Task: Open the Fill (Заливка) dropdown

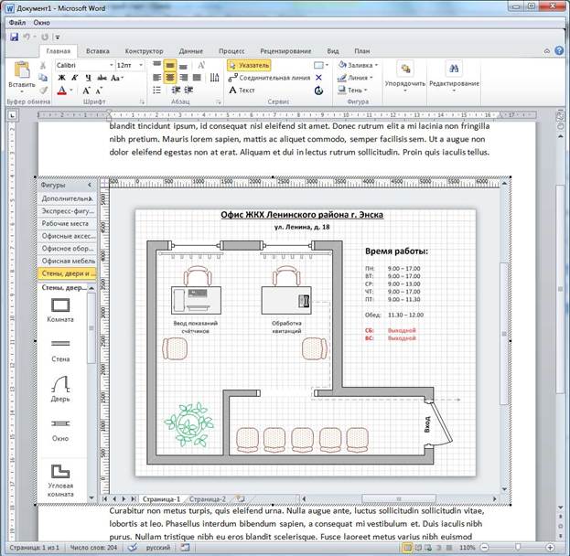Action: (359, 65)
